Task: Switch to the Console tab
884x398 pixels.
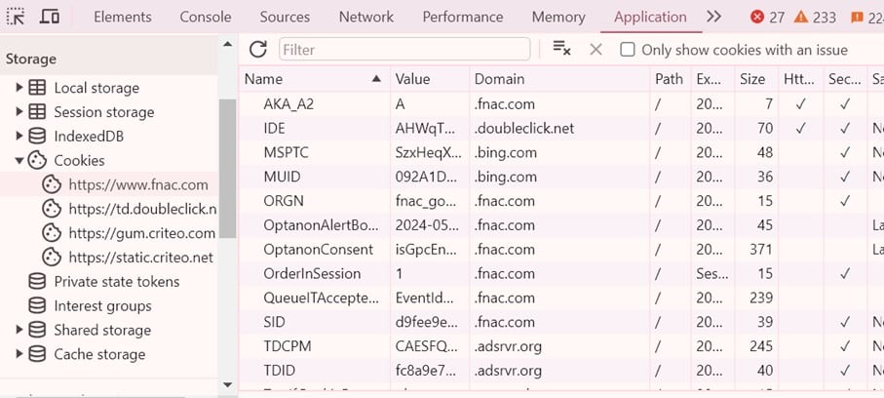Action: tap(206, 17)
